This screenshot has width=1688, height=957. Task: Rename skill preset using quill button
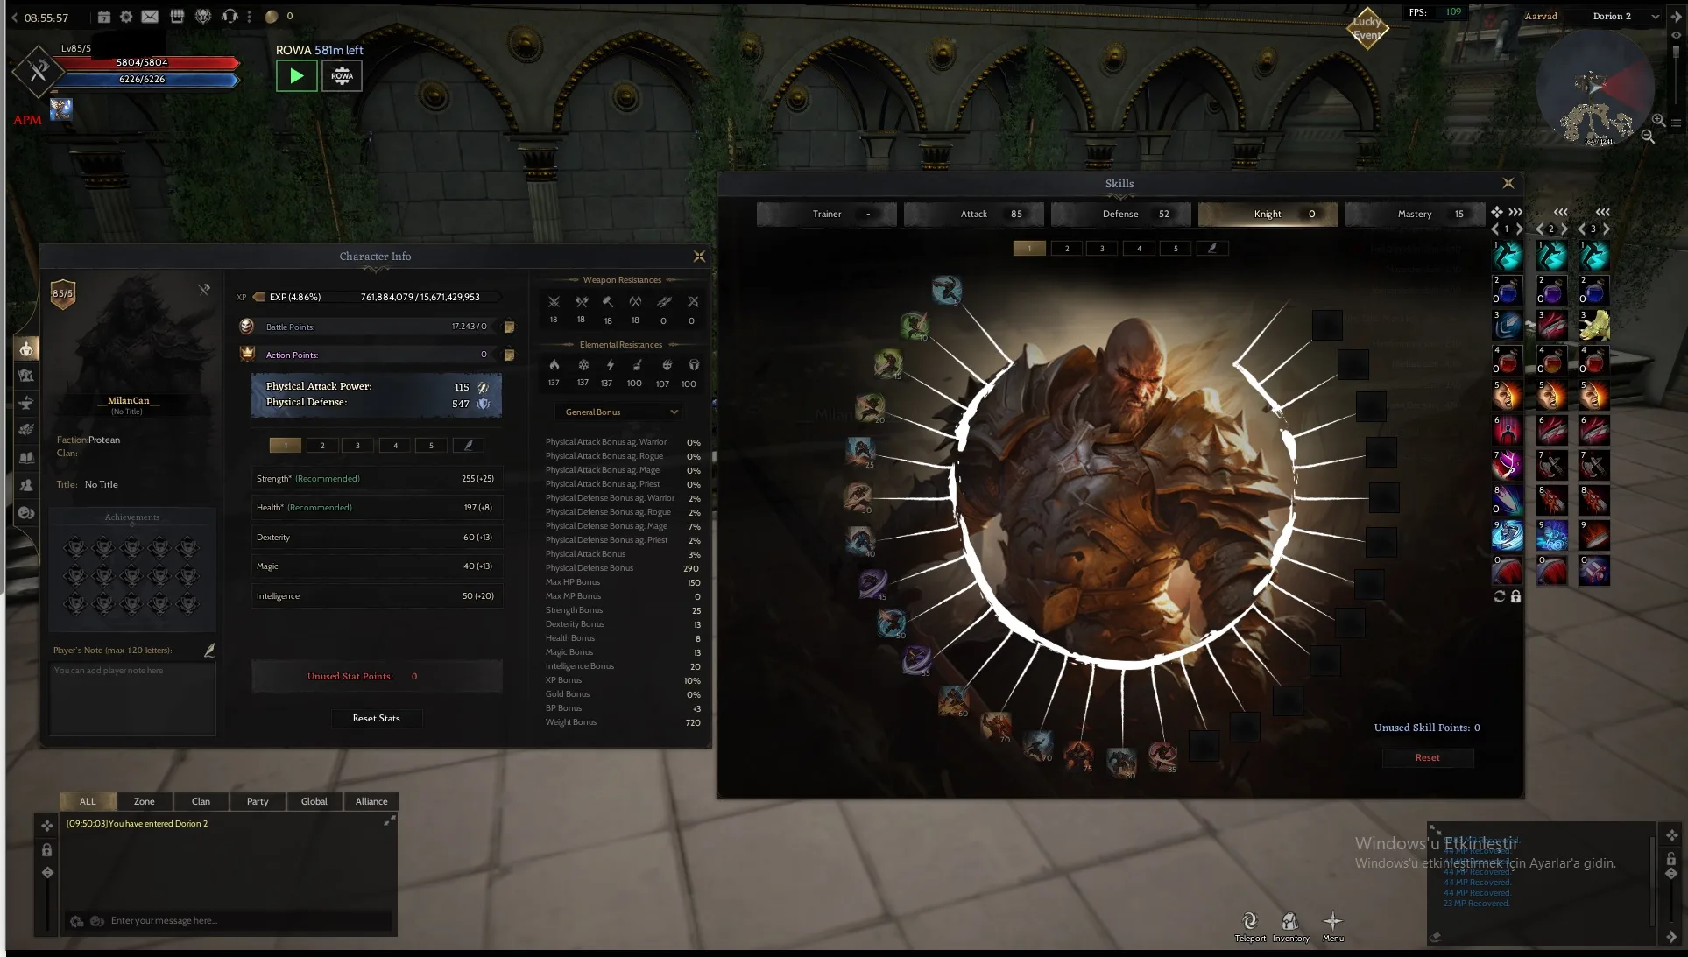(1212, 249)
